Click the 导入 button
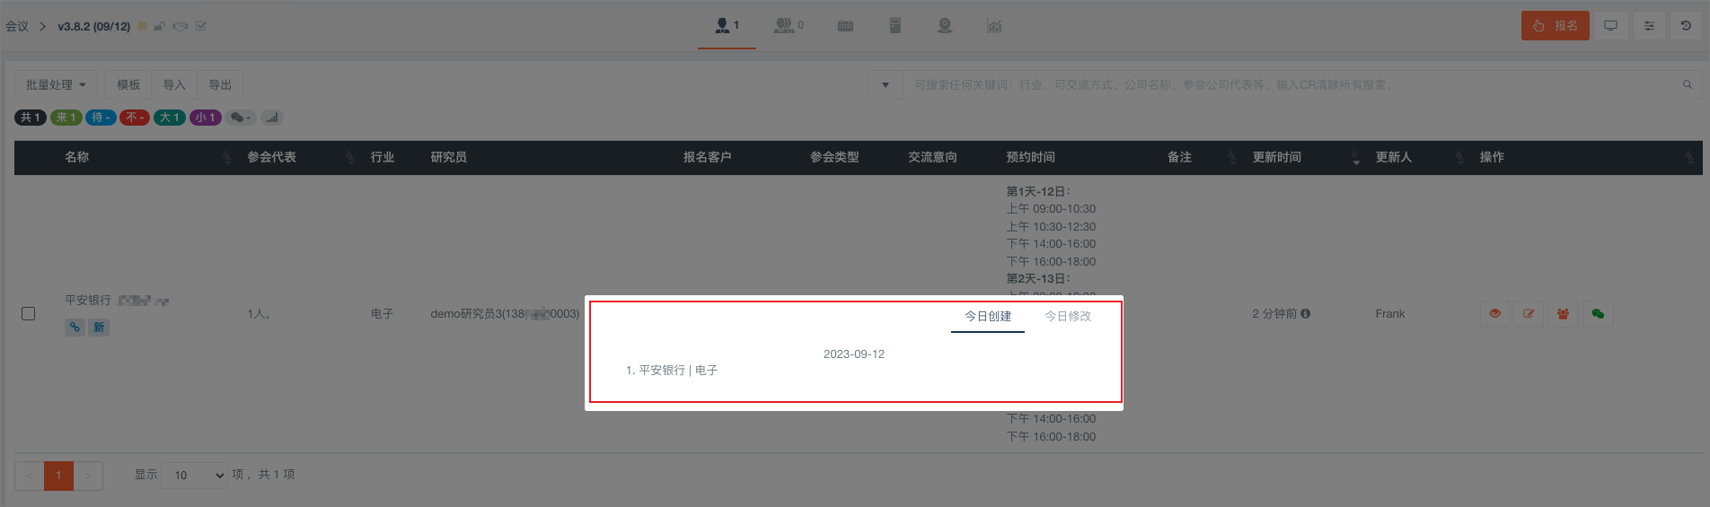1710x507 pixels. click(174, 85)
